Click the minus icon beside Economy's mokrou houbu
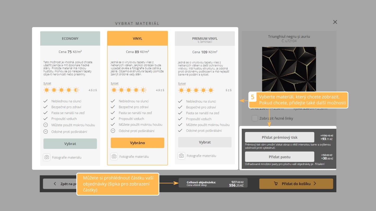The image size is (376, 211). (46, 125)
